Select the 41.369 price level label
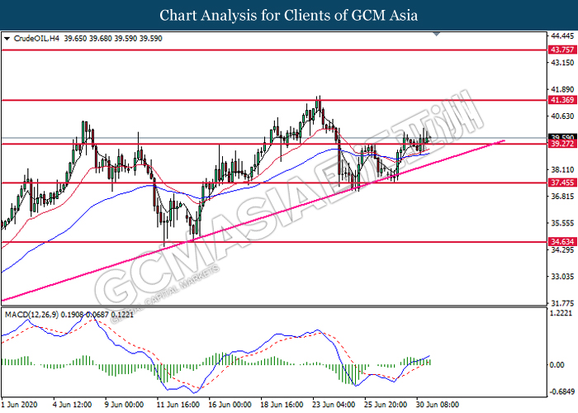Viewport: 578px width, 413px height. coord(562,100)
